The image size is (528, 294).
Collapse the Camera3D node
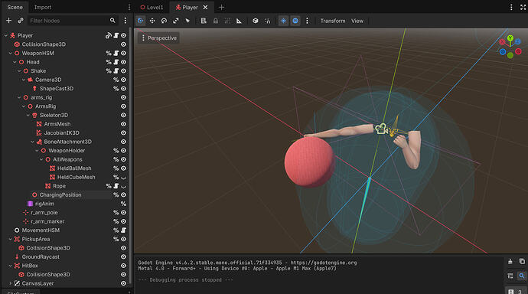23,80
